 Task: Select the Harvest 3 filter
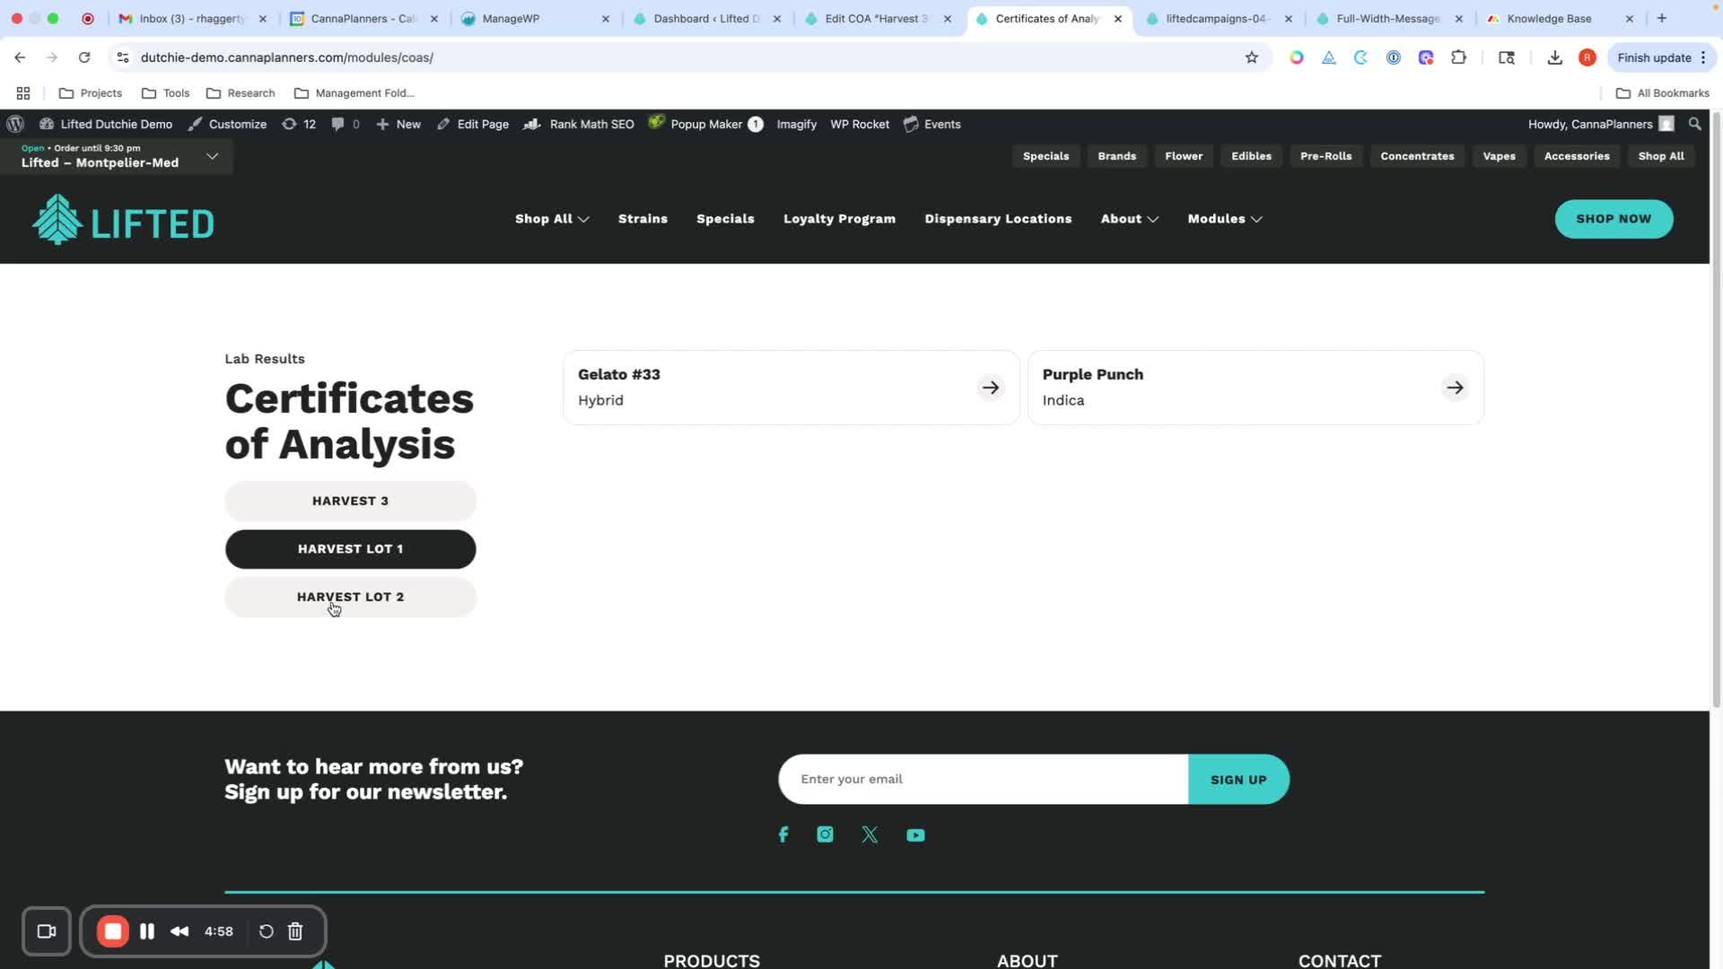pos(350,501)
